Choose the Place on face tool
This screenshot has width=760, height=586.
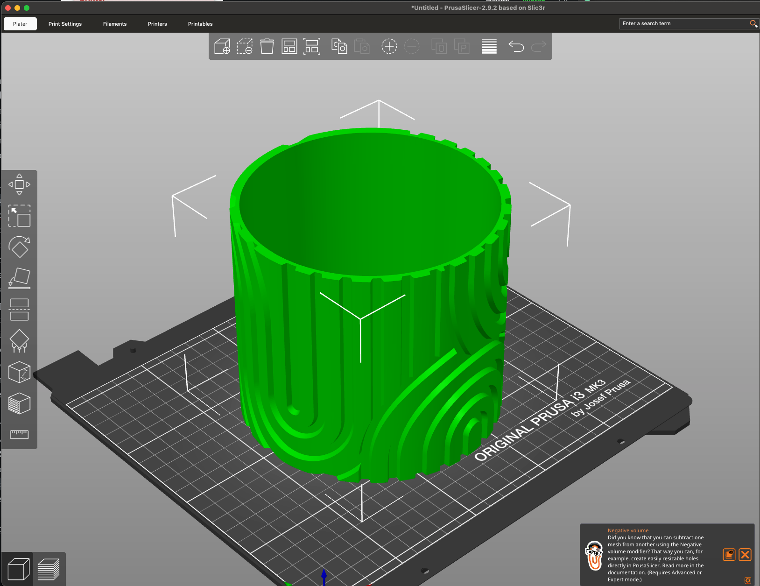click(19, 278)
